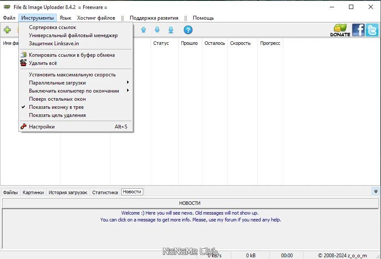Switch to the 'Статистика' tab
Image resolution: width=381 pixels, height=259 pixels.
[x=105, y=192]
